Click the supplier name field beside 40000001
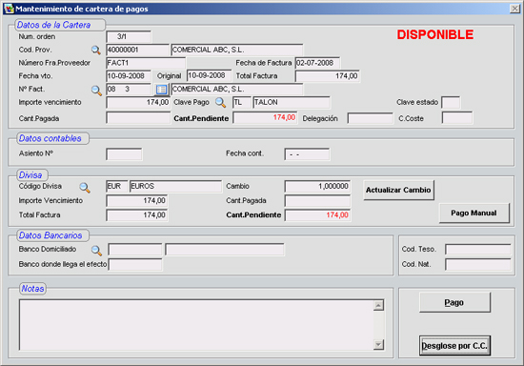Viewport: 524px width, 366px height. pos(237,51)
